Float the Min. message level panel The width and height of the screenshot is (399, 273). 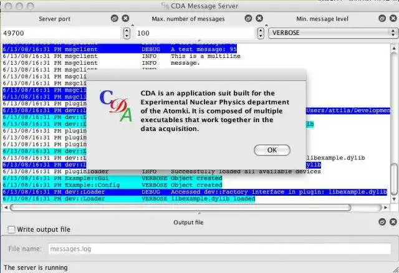(x=382, y=18)
